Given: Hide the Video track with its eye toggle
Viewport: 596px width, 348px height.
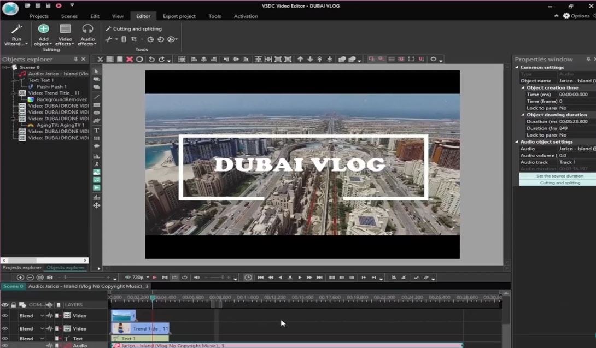Looking at the screenshot, I should coord(5,315).
